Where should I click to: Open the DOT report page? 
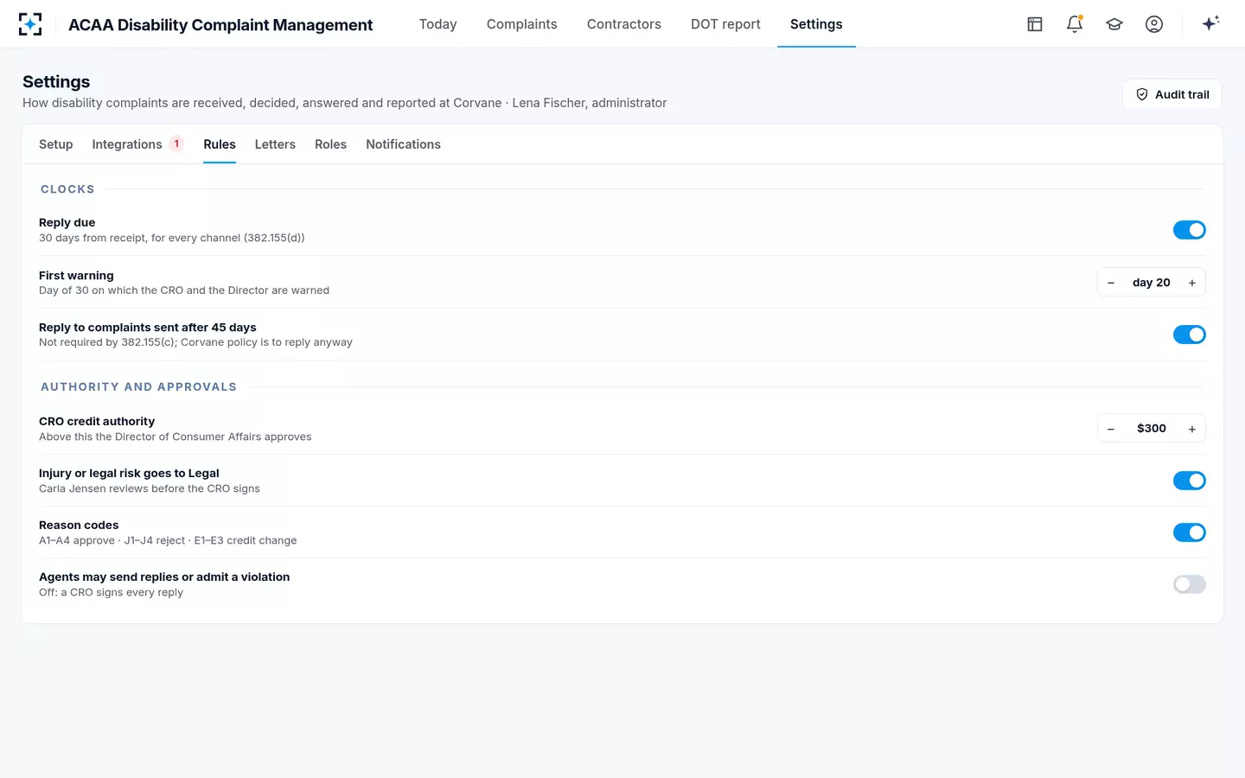725,24
